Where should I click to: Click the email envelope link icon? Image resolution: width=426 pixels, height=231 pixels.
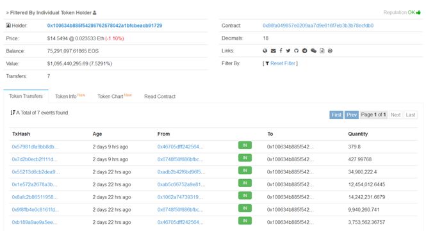point(274,51)
